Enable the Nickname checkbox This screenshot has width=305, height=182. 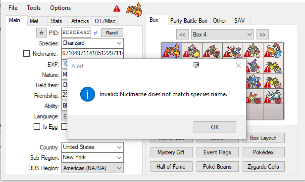coord(26,53)
